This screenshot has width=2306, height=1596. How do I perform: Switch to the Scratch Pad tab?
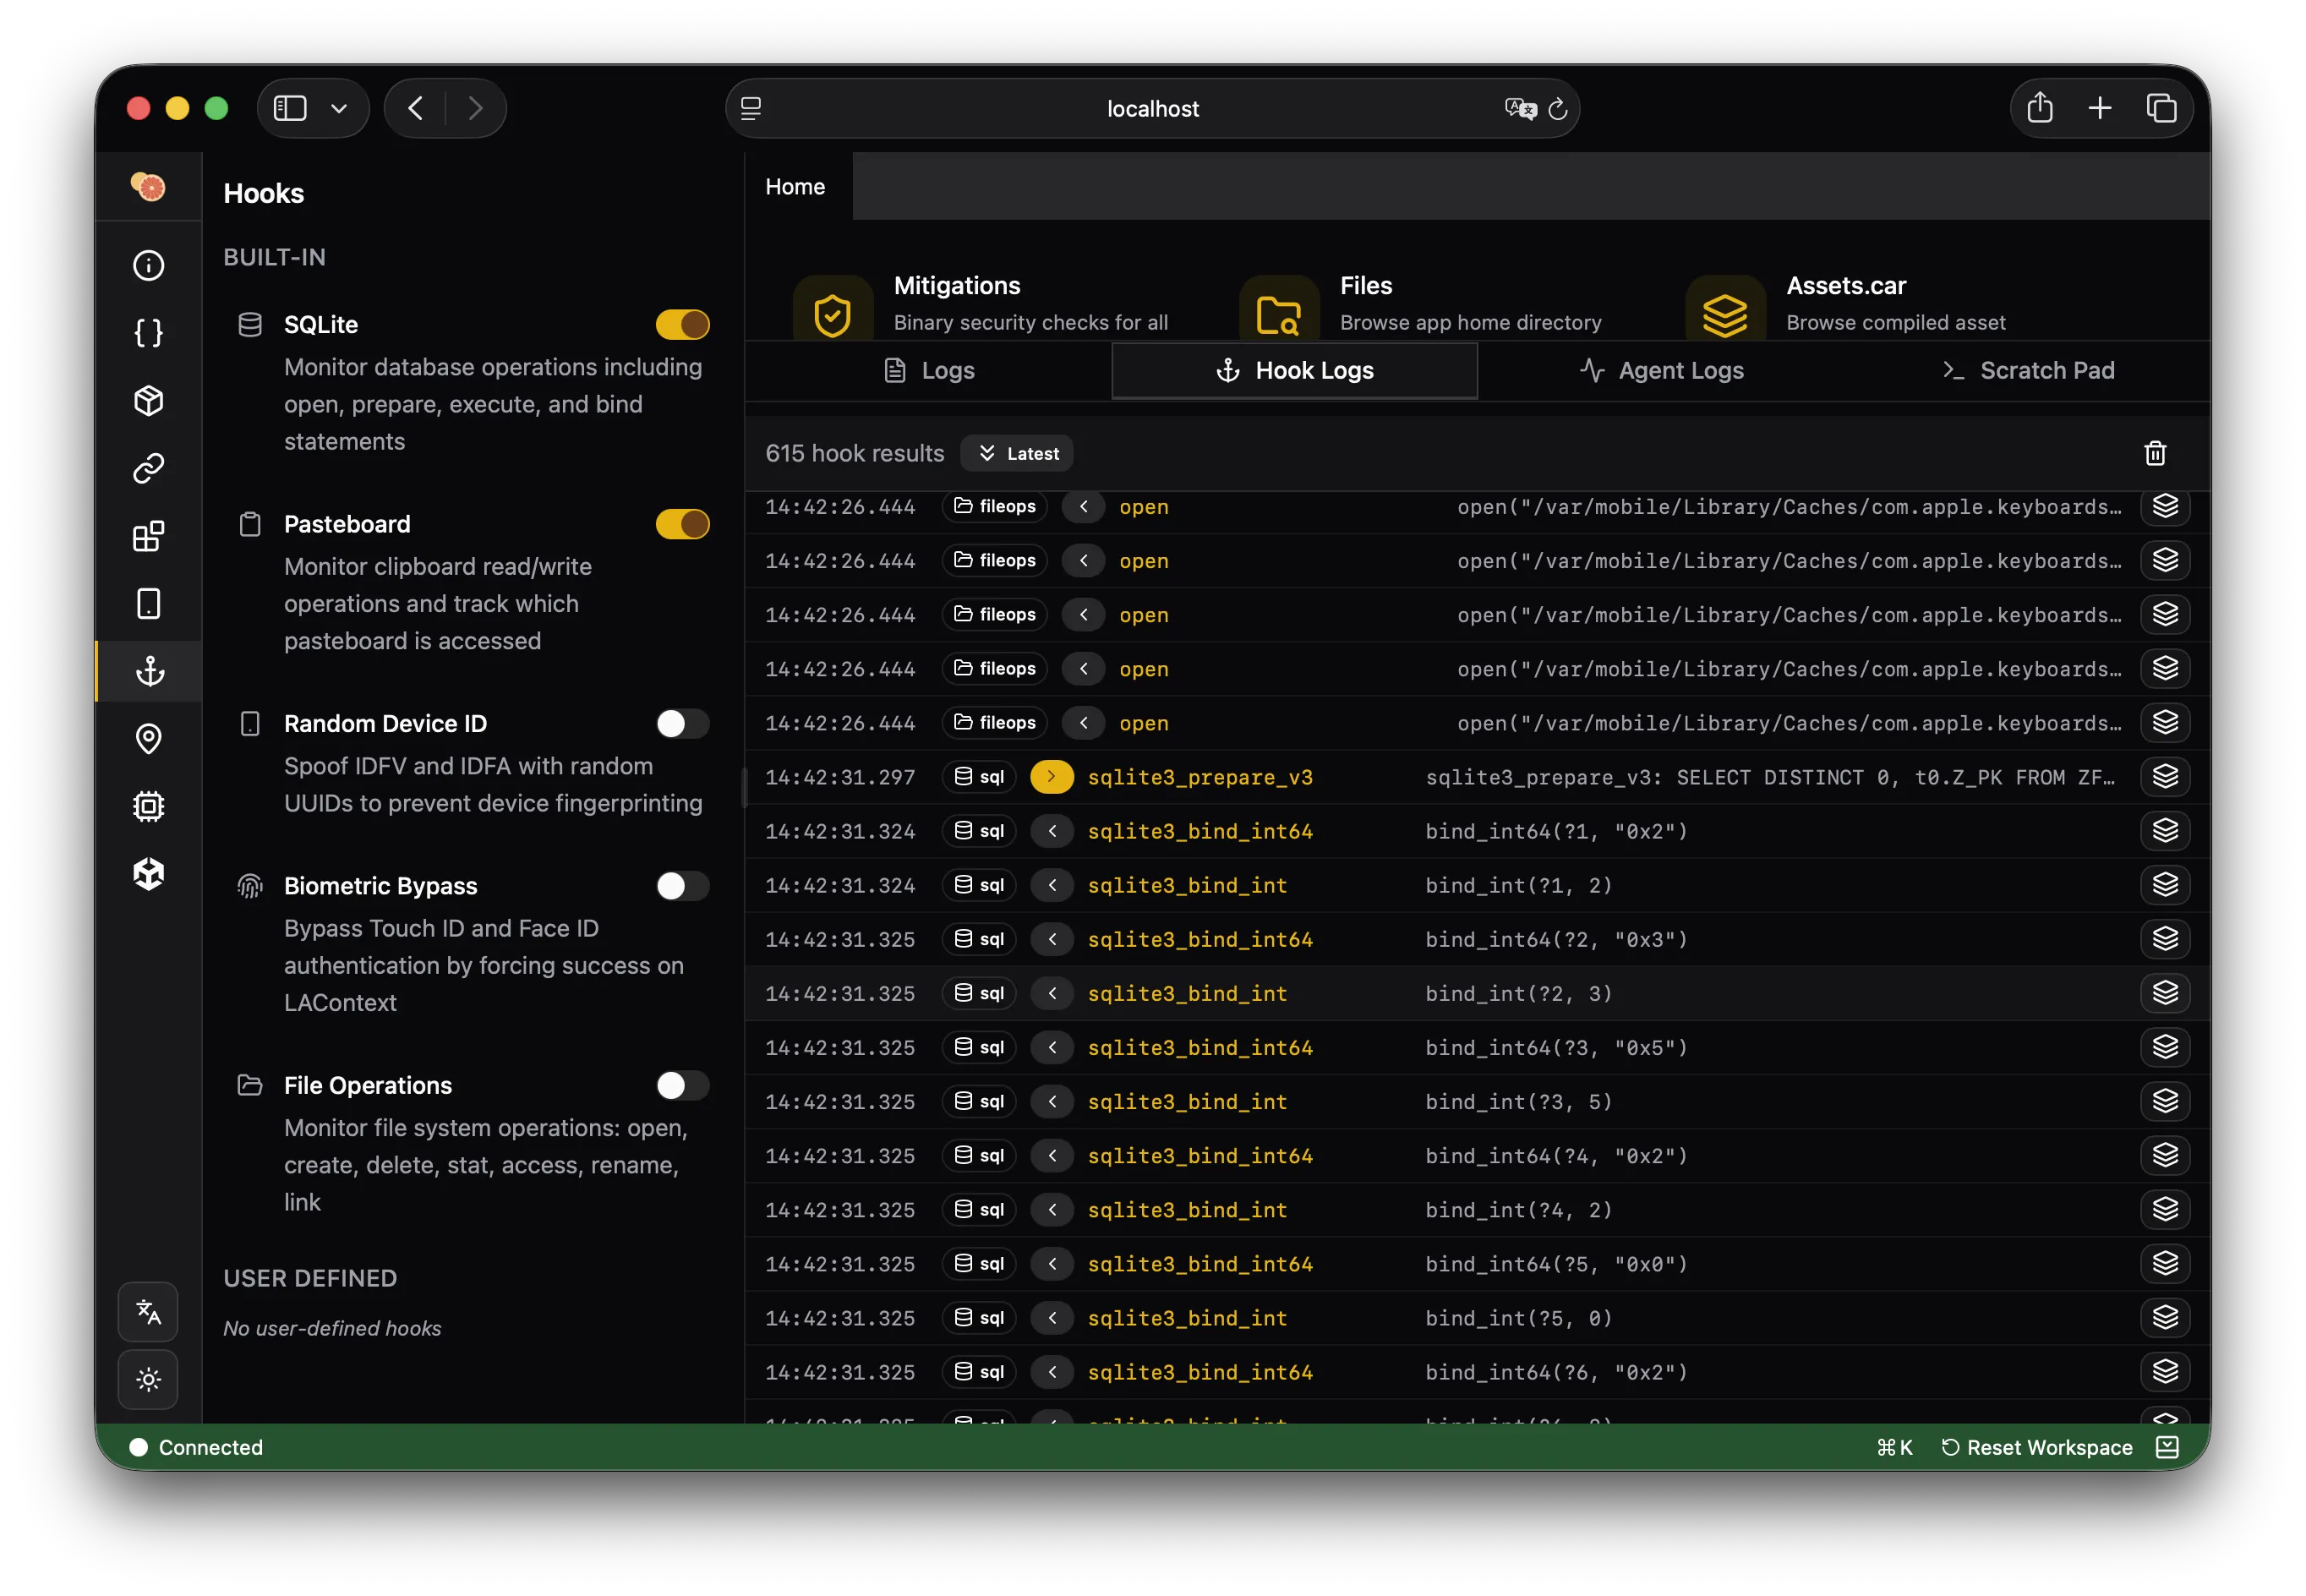click(x=2027, y=371)
